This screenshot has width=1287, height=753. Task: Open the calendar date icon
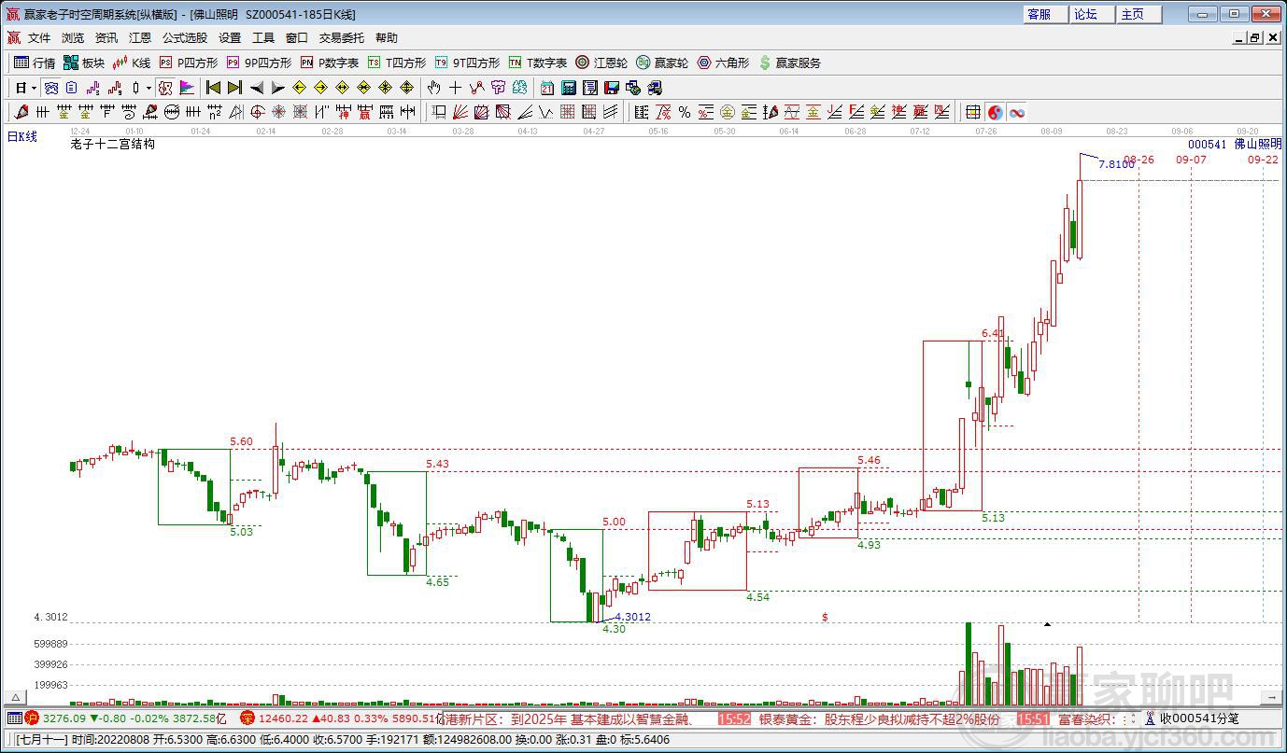point(546,88)
